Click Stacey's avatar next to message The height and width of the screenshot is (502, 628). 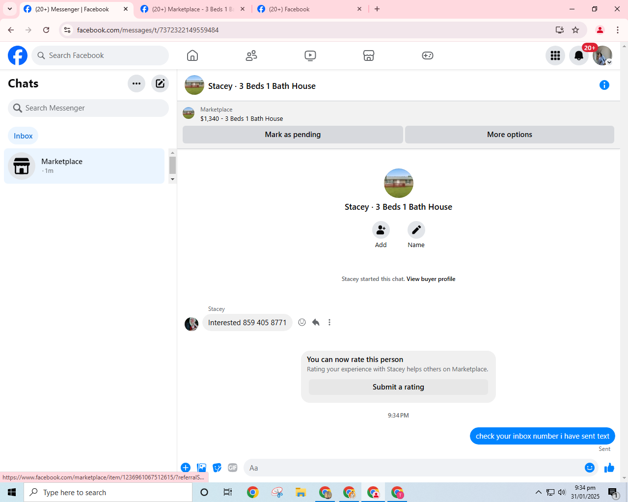(191, 324)
